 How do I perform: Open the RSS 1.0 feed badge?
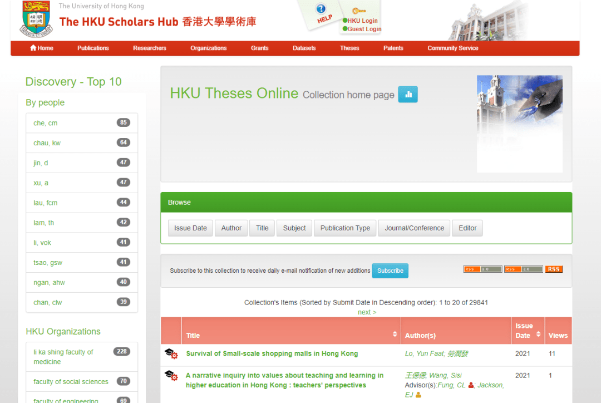point(482,269)
